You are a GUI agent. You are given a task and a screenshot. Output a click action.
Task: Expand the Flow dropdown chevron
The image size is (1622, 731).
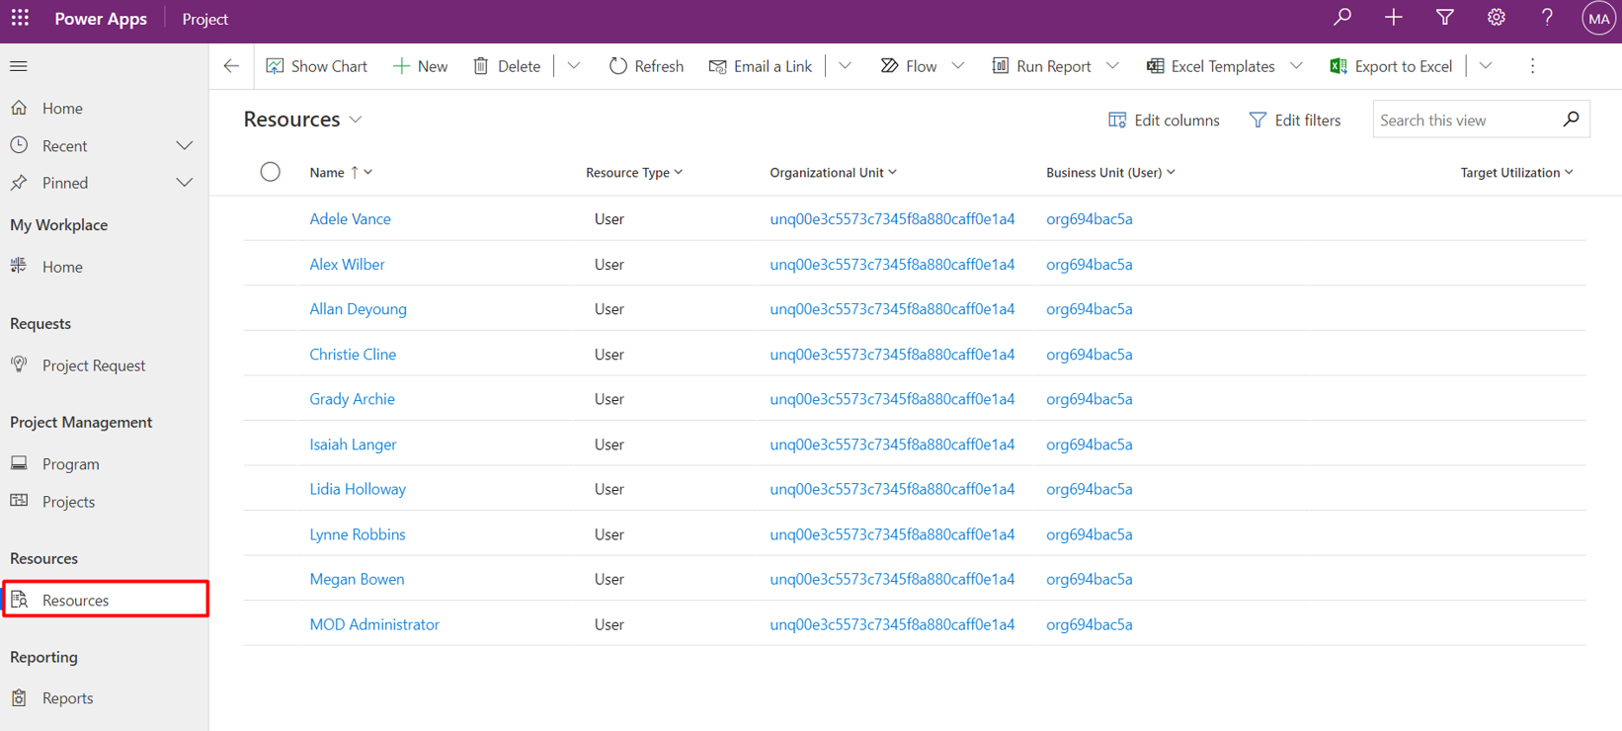click(958, 66)
